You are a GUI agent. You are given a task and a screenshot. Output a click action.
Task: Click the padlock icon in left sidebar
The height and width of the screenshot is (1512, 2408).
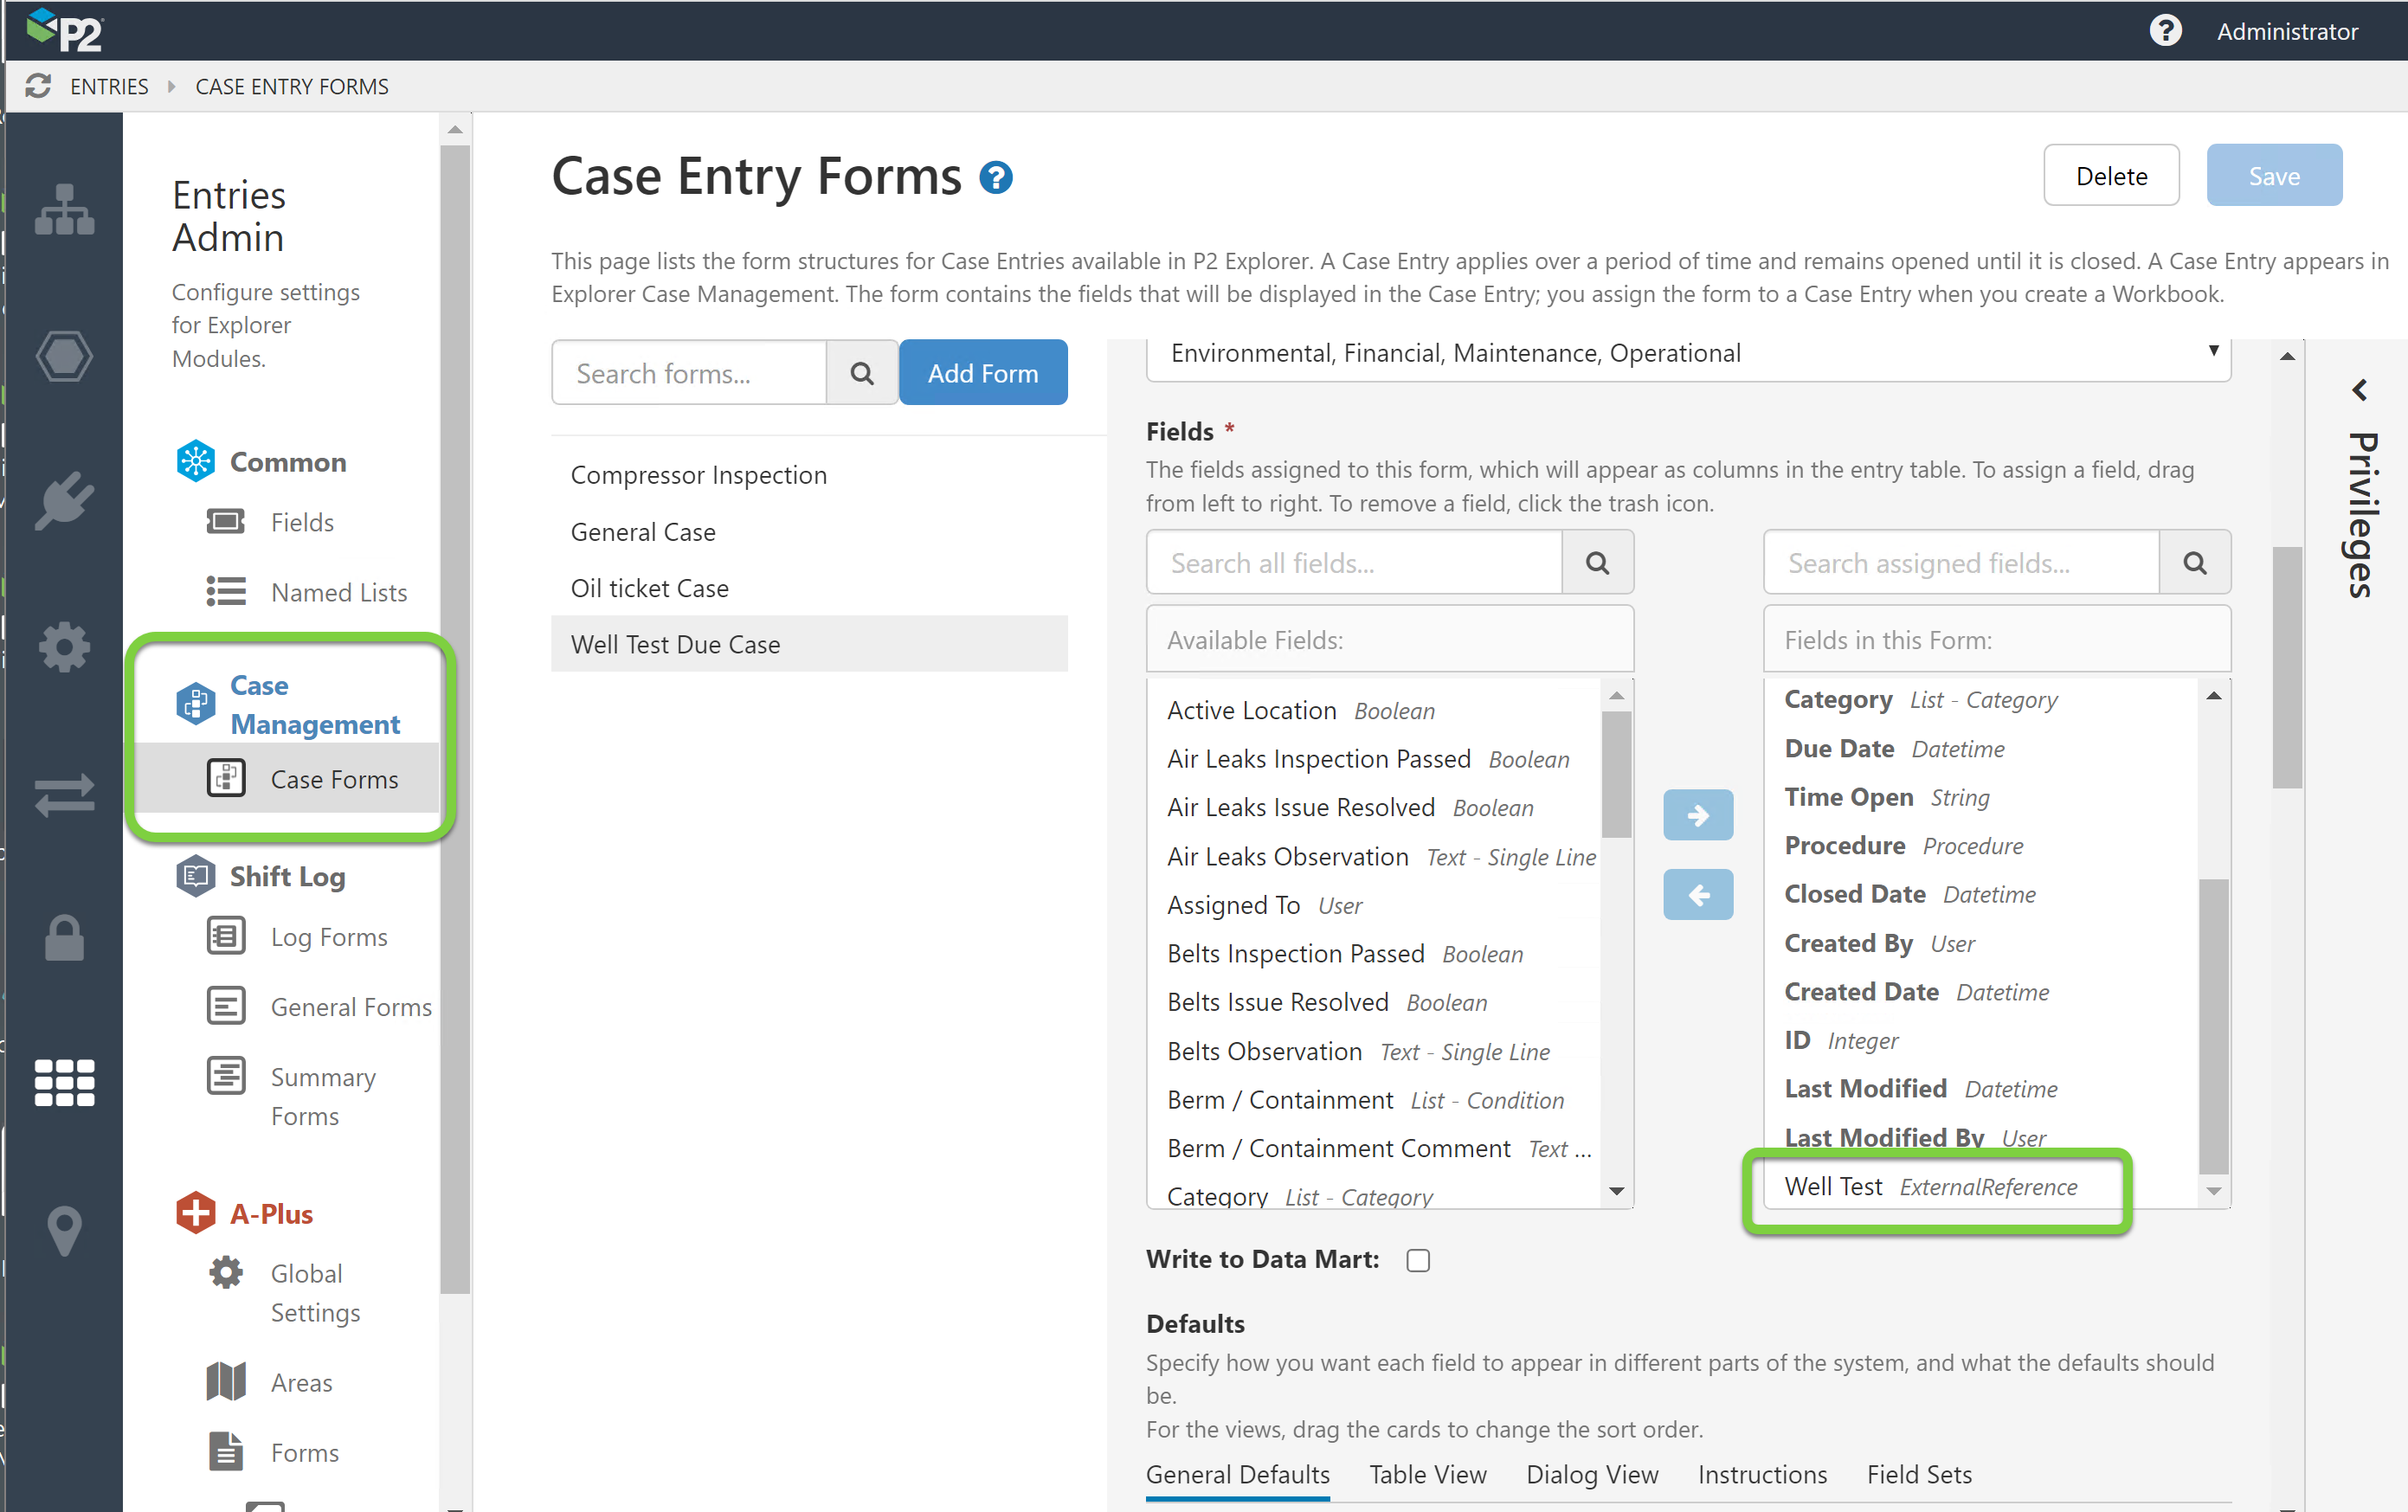click(64, 938)
